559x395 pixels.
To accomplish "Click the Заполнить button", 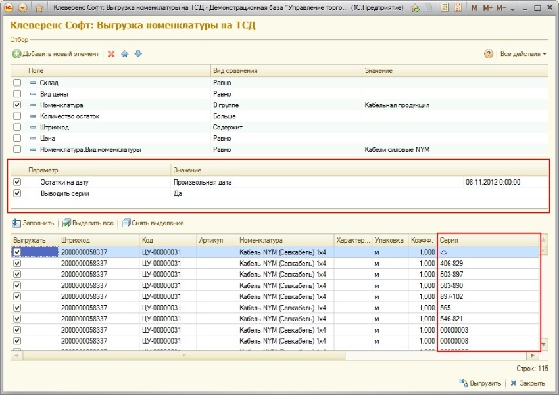I will (33, 223).
